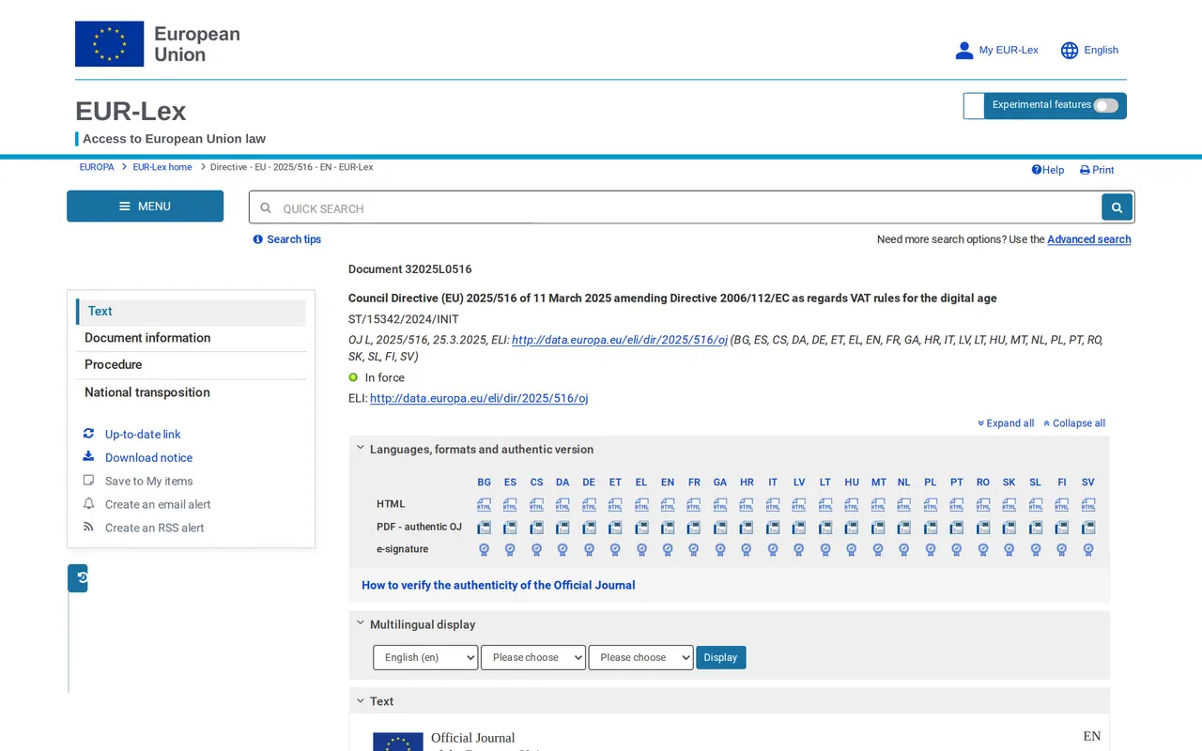Screen dimensions: 1202x751
Task: Open the Dutch e-signature icon
Action: [x=904, y=549]
